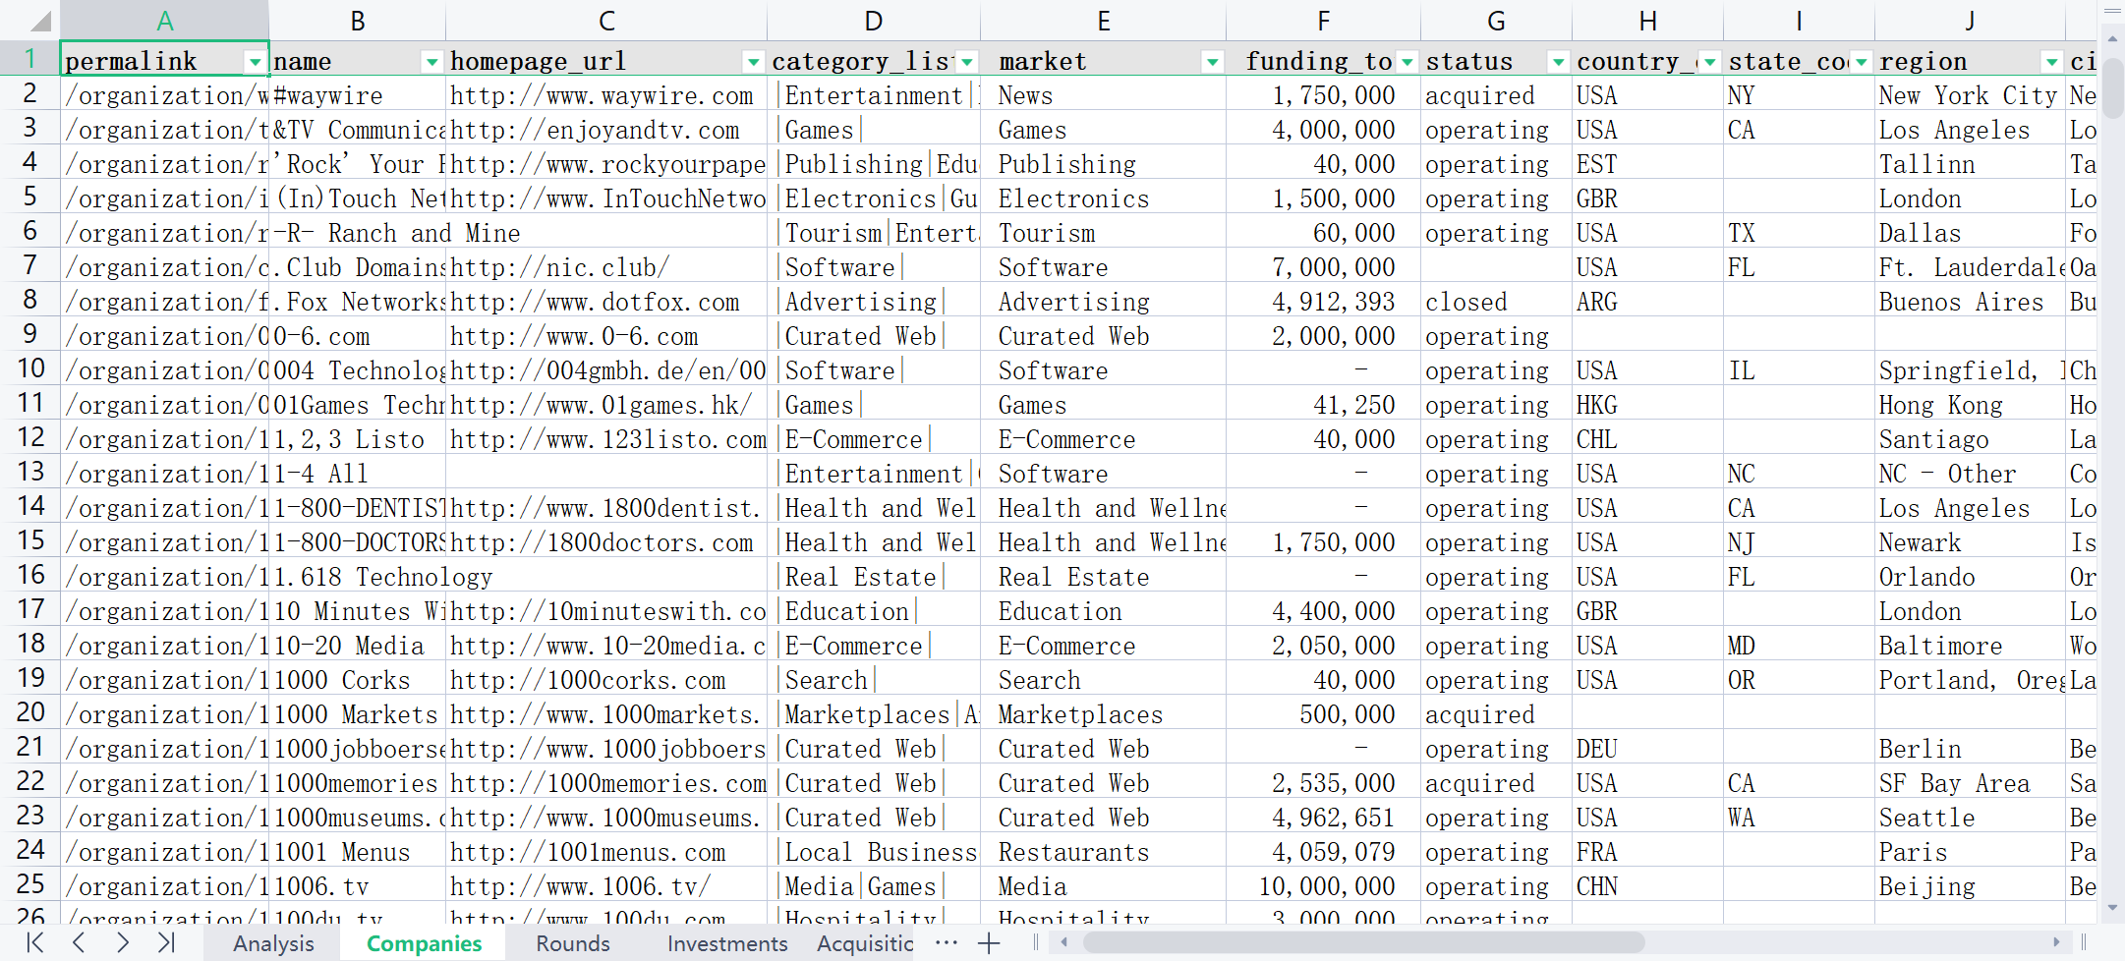The width and height of the screenshot is (2125, 961).
Task: Add a new sheet with the plus icon
Action: tap(989, 943)
